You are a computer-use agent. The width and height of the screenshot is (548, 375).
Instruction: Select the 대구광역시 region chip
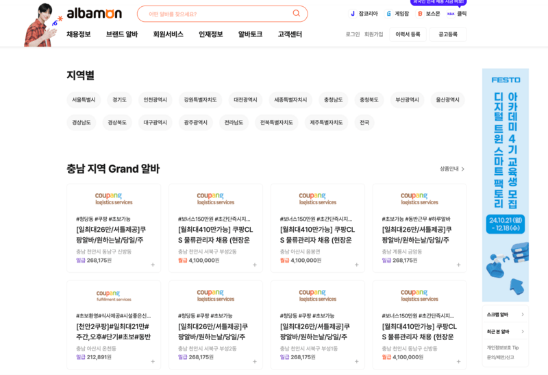point(155,123)
